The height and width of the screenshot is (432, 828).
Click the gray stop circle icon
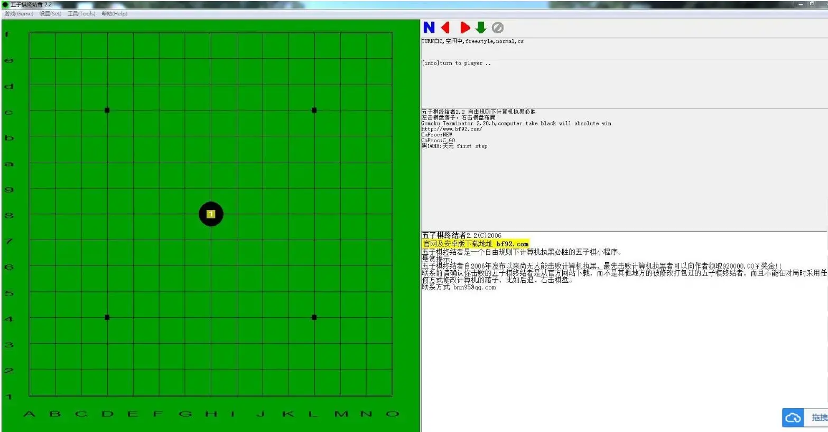(497, 27)
